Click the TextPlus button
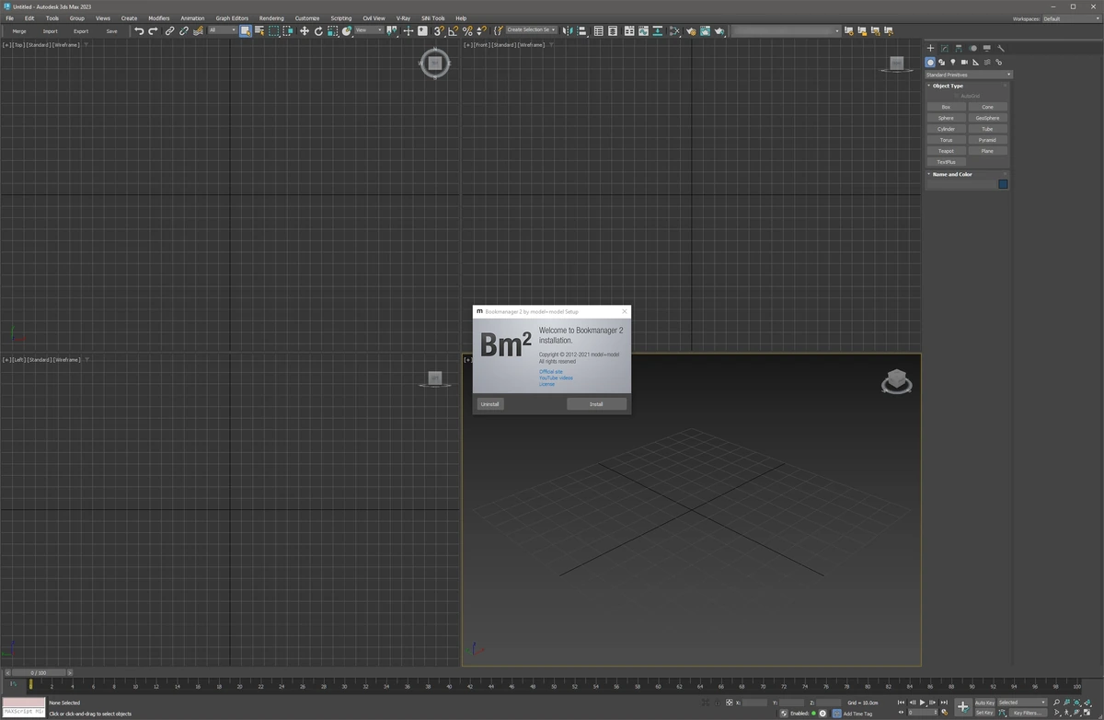Screen dimensions: 1104x720 946,162
